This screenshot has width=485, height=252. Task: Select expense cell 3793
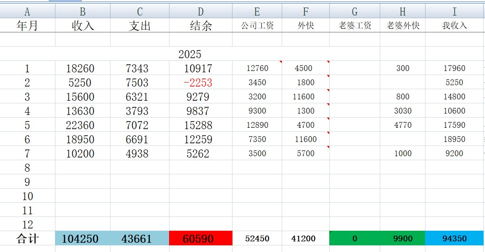click(140, 111)
